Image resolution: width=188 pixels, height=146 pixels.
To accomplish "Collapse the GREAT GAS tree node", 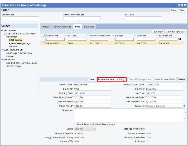I will point(2,60).
